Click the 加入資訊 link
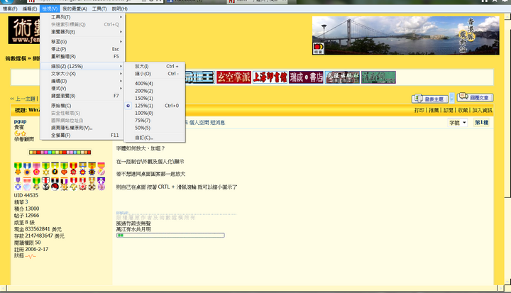The width and height of the screenshot is (511, 293). (x=483, y=110)
